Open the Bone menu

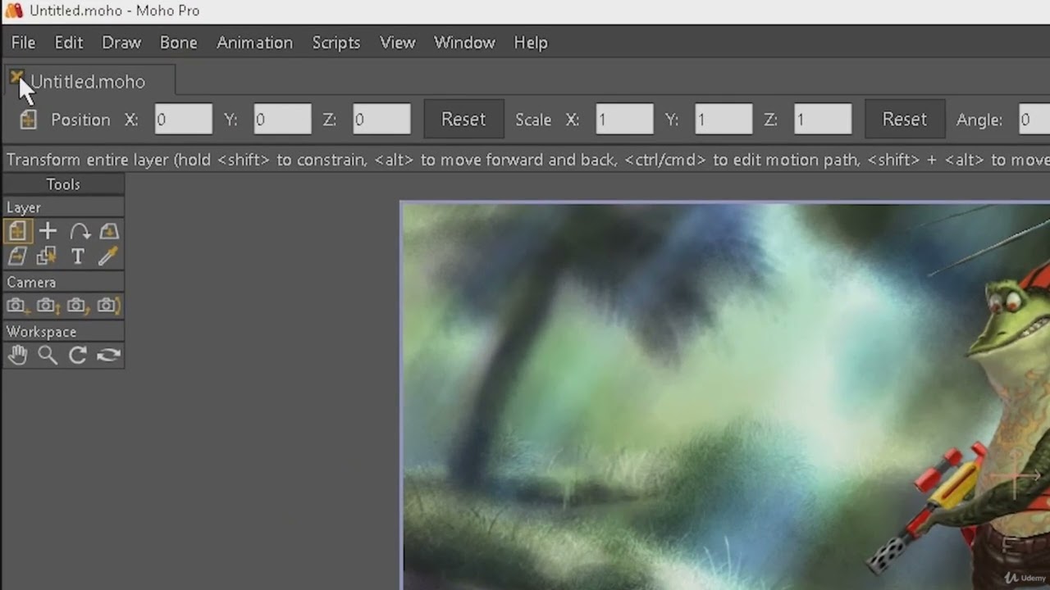[179, 43]
